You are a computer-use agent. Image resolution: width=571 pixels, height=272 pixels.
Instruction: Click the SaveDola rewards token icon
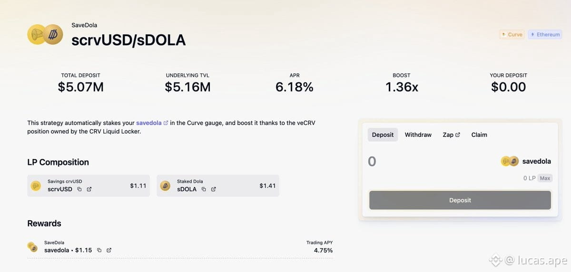click(32, 246)
